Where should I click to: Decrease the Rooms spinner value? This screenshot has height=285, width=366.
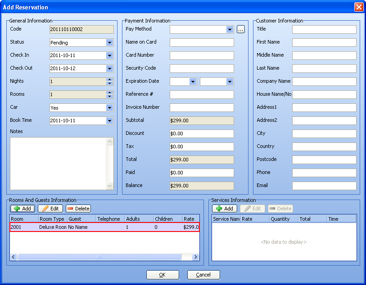click(109, 97)
